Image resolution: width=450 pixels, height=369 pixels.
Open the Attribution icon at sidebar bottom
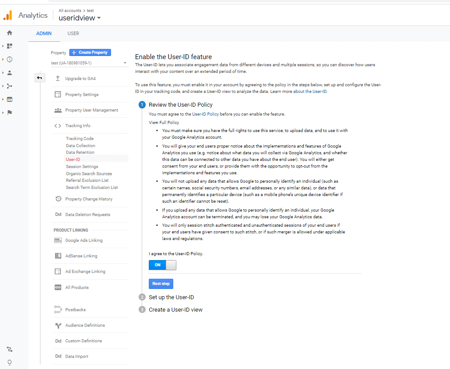tap(9, 349)
